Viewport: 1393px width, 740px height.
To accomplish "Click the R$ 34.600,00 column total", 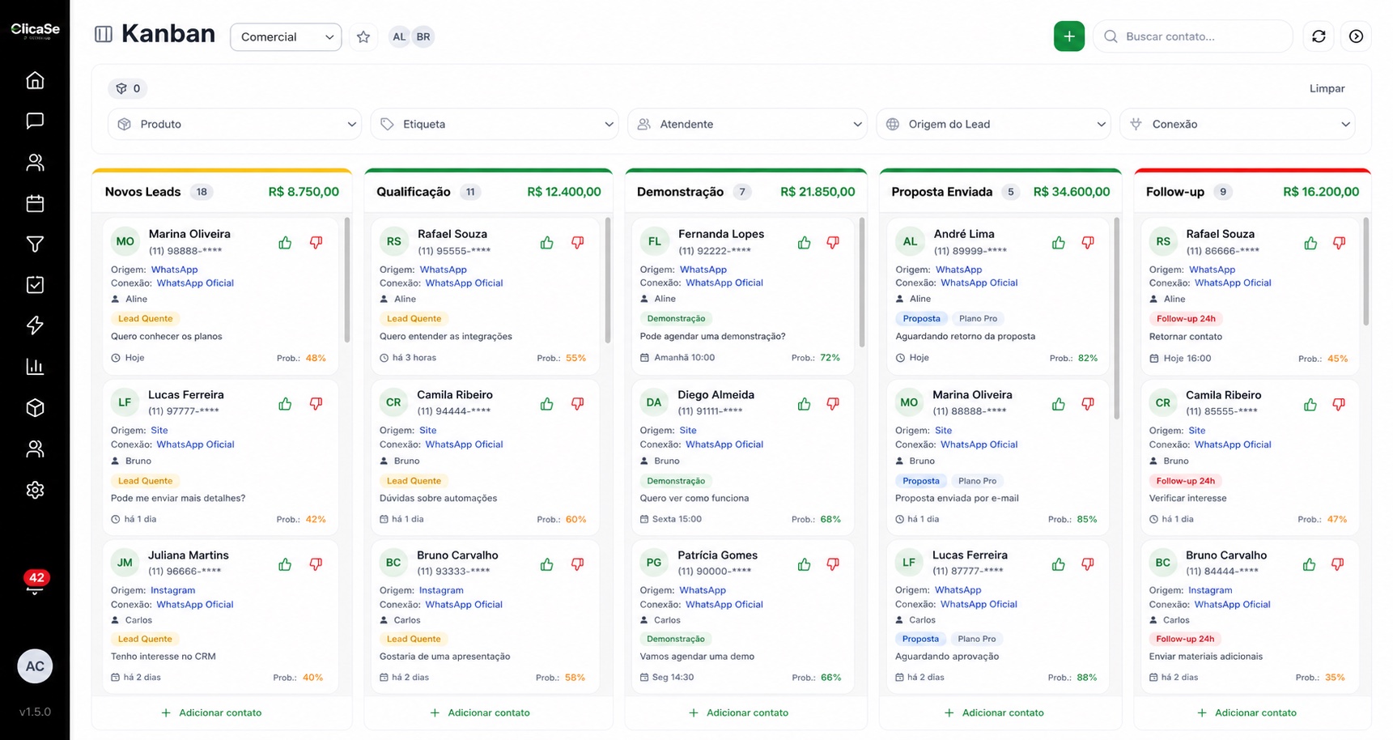I will pos(1072,192).
